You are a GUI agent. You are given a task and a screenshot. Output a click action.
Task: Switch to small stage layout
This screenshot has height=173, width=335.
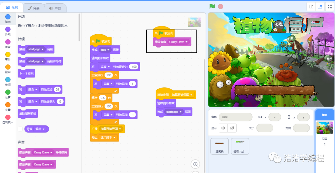click(x=311, y=6)
